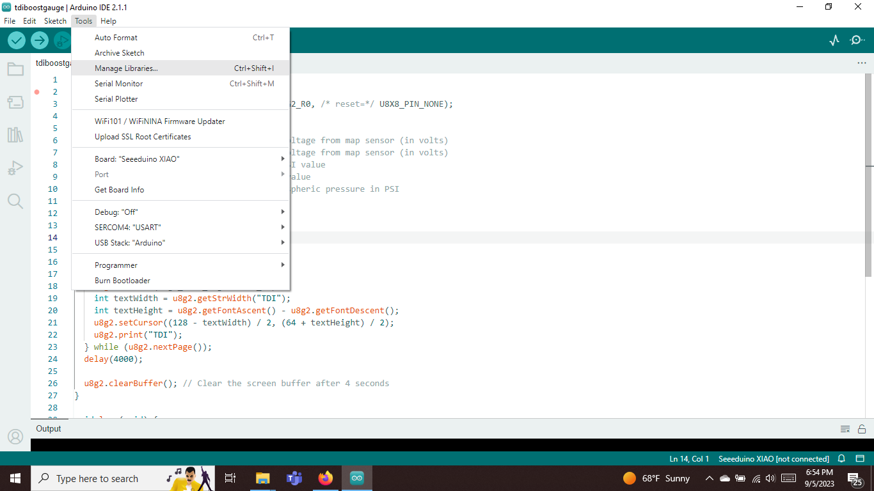This screenshot has width=874, height=491.
Task: Click the notifications bell in status bar
Action: 841,458
